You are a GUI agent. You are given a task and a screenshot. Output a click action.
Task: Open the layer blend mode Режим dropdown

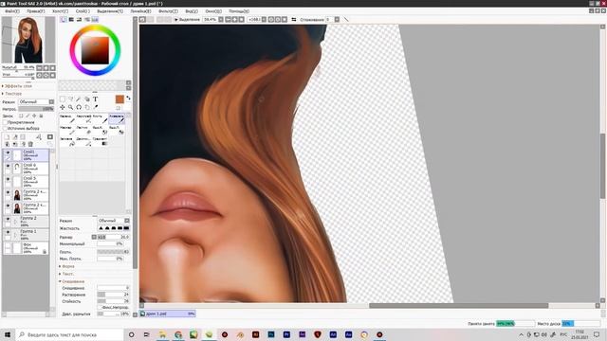[x=36, y=101]
